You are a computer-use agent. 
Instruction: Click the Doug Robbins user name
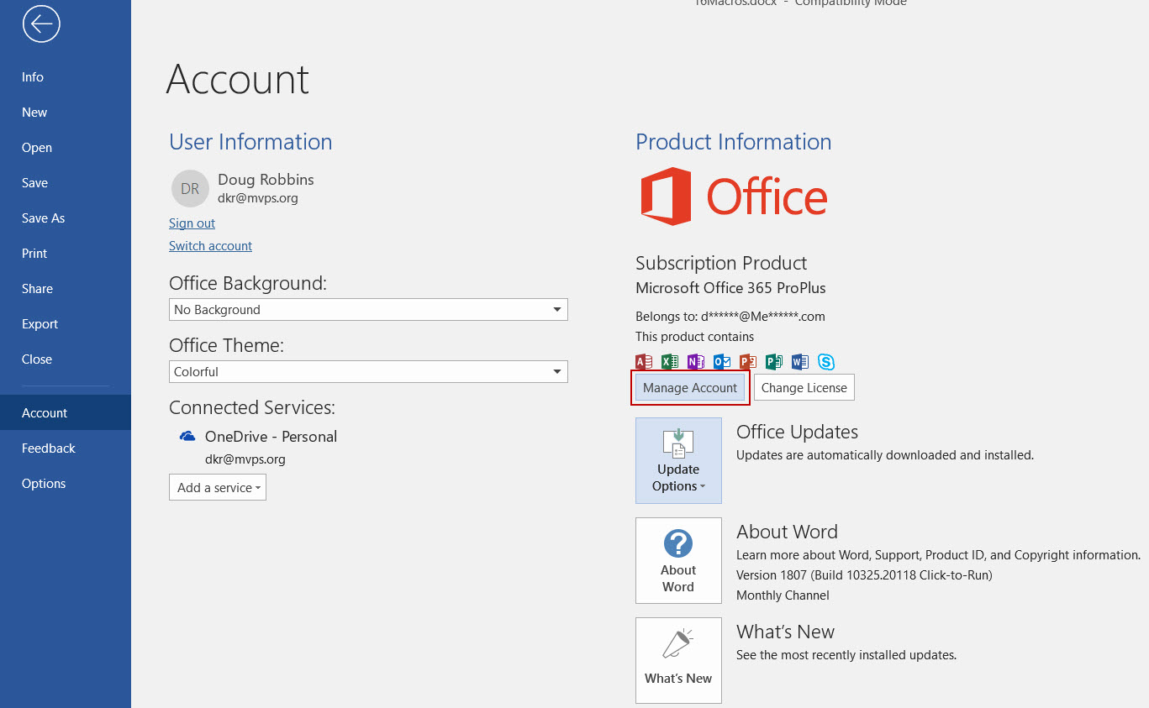(266, 180)
